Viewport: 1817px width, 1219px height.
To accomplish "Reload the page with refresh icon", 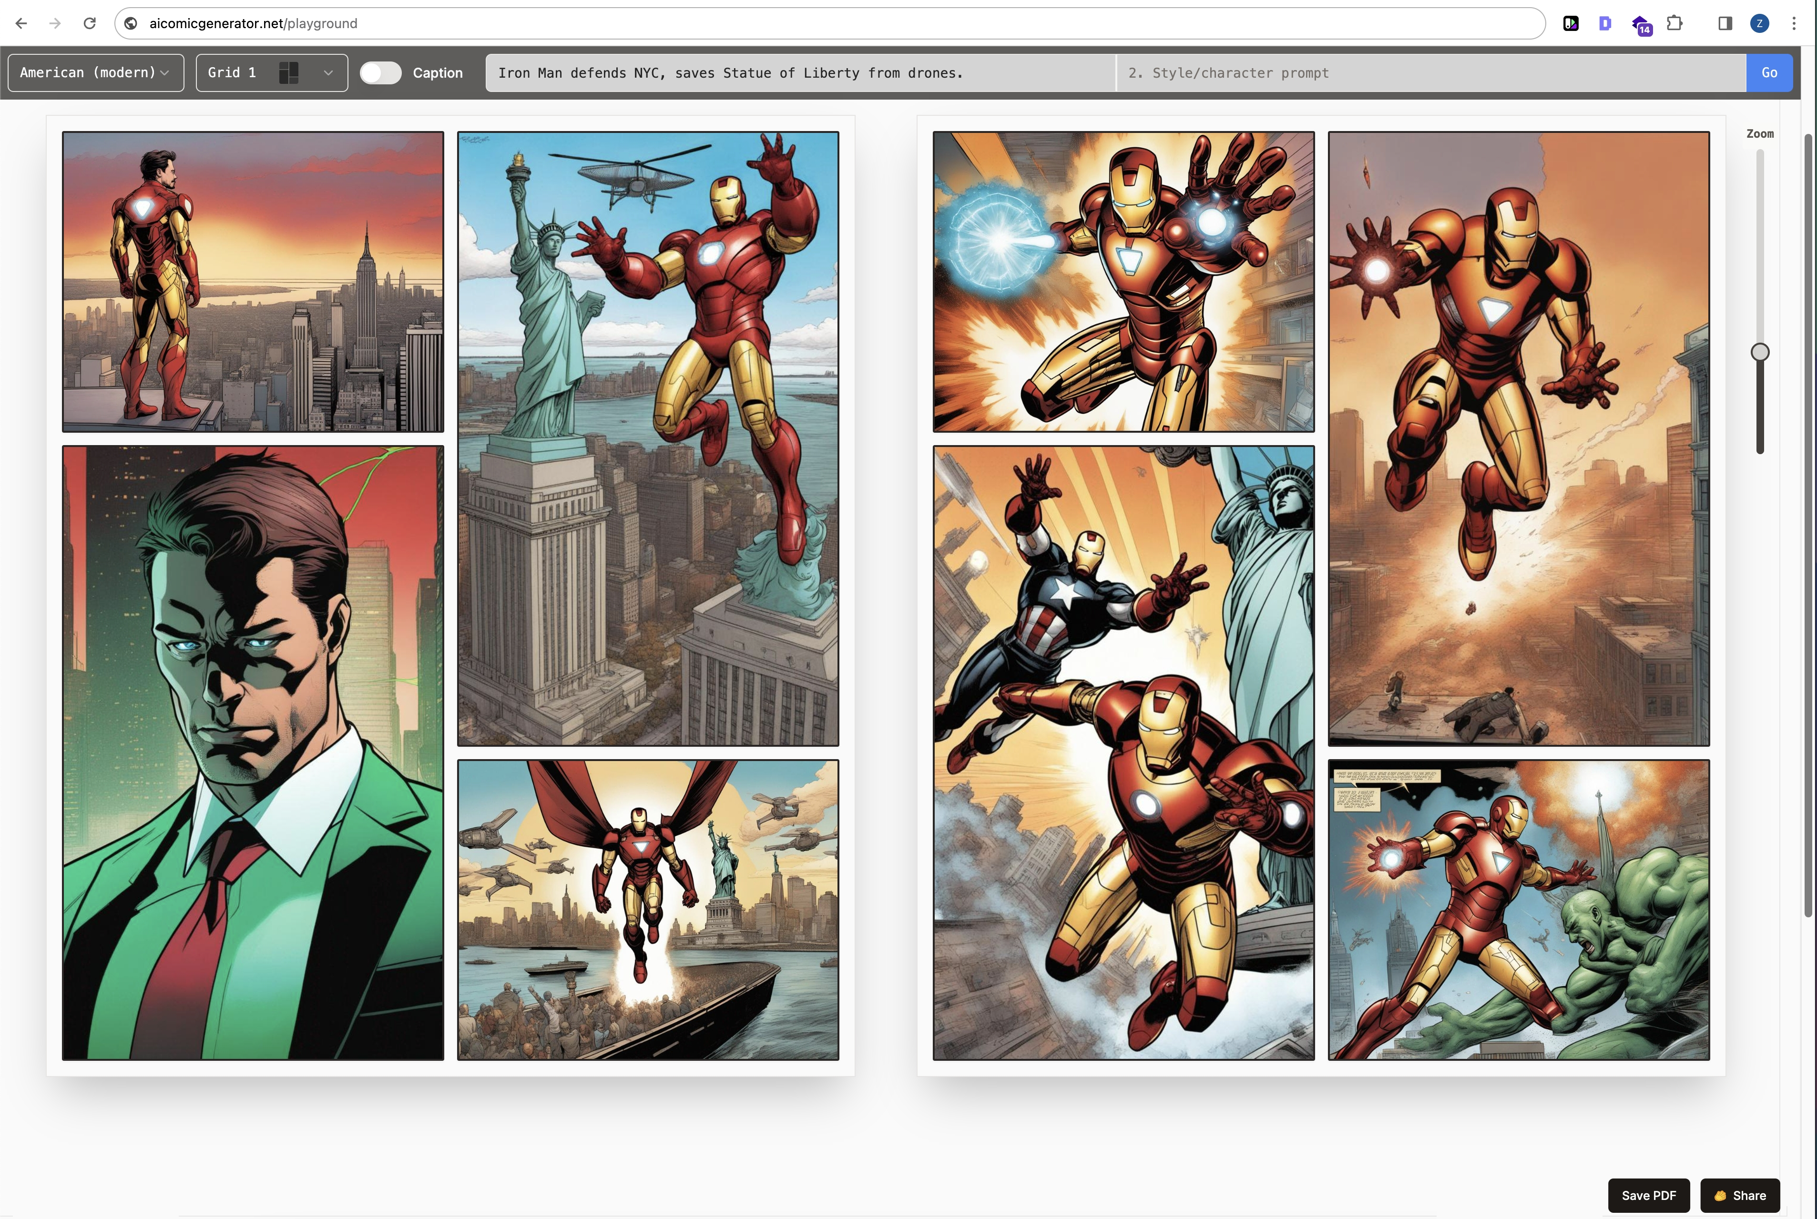I will tap(90, 23).
